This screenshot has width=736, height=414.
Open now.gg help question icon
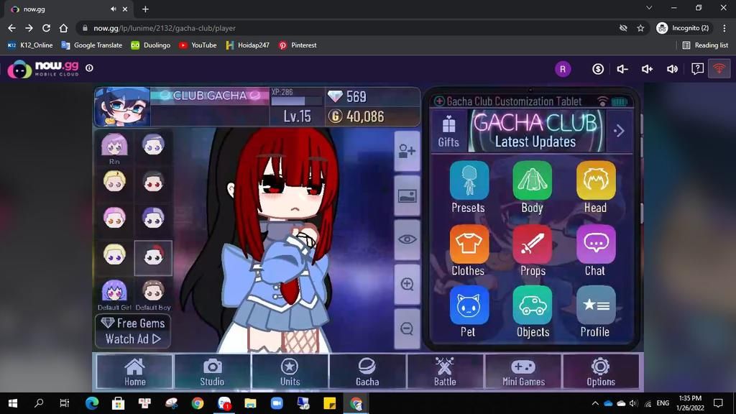click(697, 69)
